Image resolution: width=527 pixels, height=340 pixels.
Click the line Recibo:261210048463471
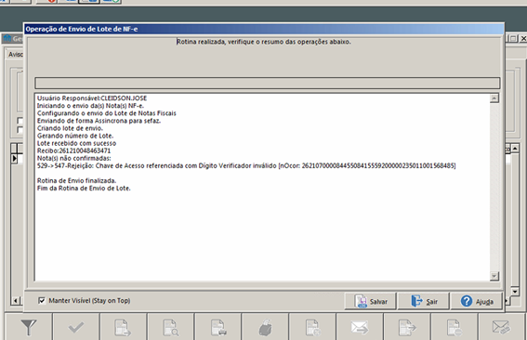point(73,150)
